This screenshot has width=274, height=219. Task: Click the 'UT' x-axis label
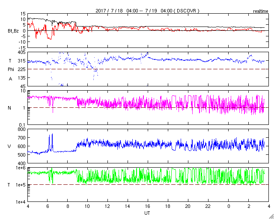[x=147, y=213]
